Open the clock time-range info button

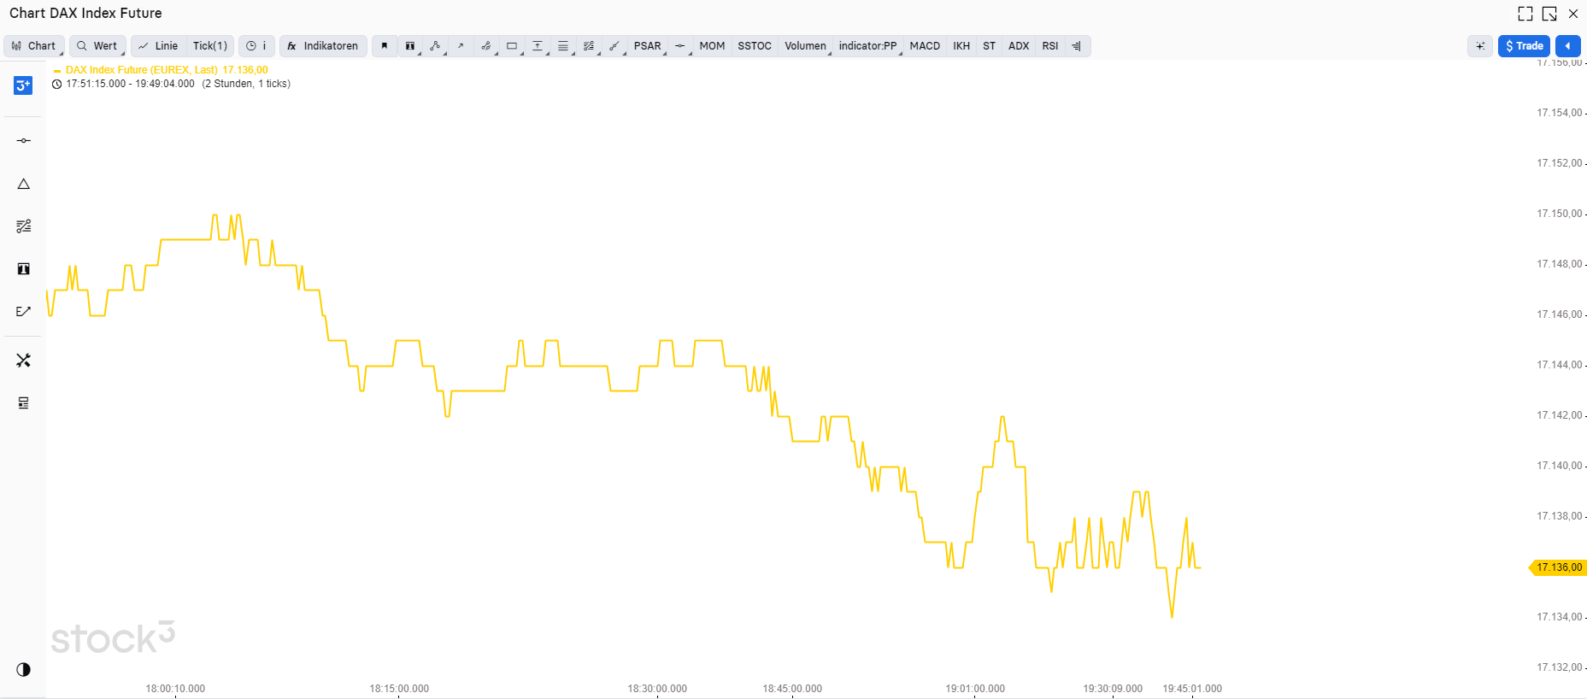pyautogui.click(x=256, y=46)
